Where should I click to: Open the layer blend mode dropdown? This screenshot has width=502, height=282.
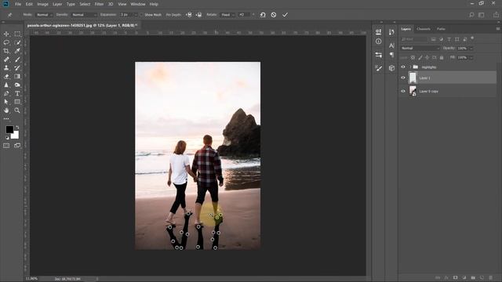click(420, 48)
